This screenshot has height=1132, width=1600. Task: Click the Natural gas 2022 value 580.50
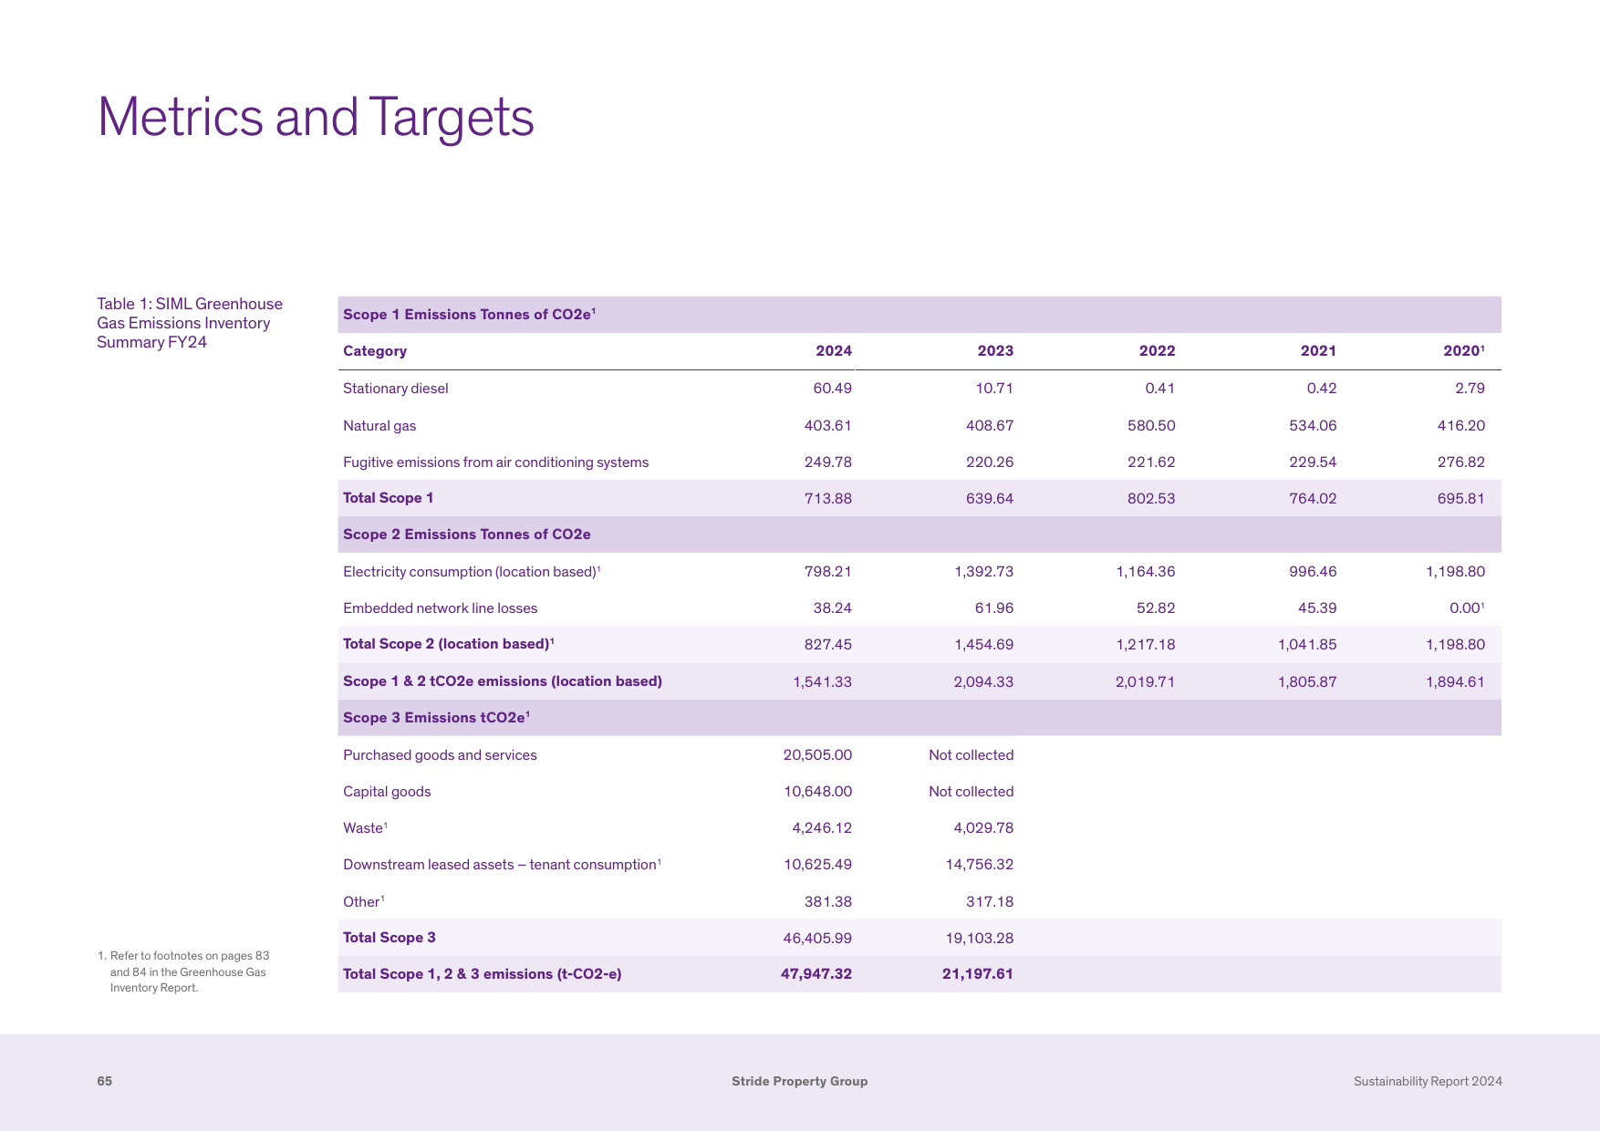(x=1151, y=426)
